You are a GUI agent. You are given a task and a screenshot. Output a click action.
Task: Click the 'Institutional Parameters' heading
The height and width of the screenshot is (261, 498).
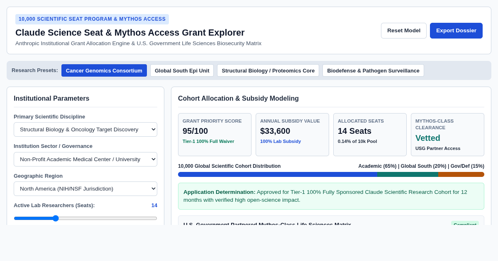(51, 99)
